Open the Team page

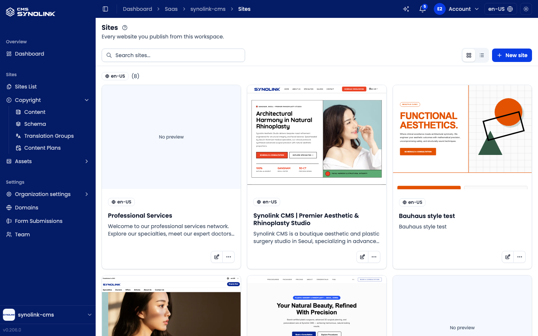click(x=48, y=234)
